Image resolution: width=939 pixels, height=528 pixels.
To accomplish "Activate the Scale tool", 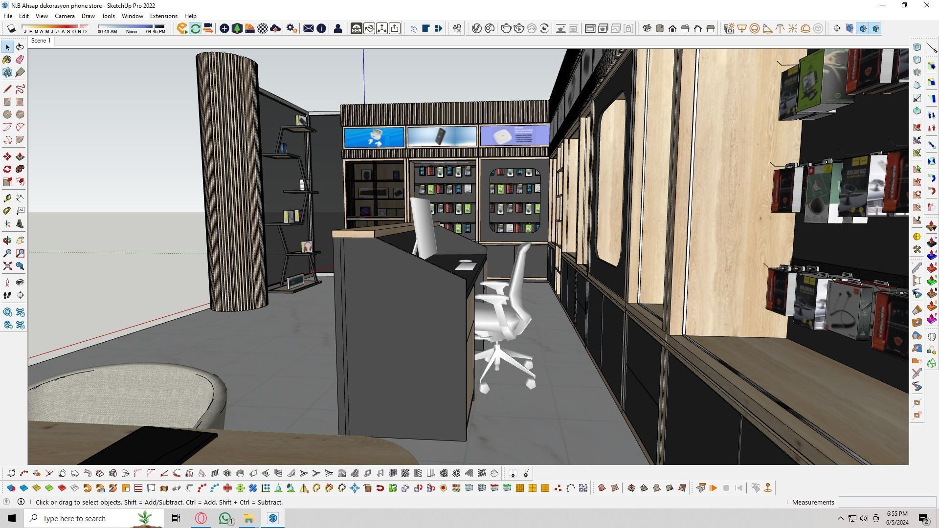I will click(x=7, y=182).
